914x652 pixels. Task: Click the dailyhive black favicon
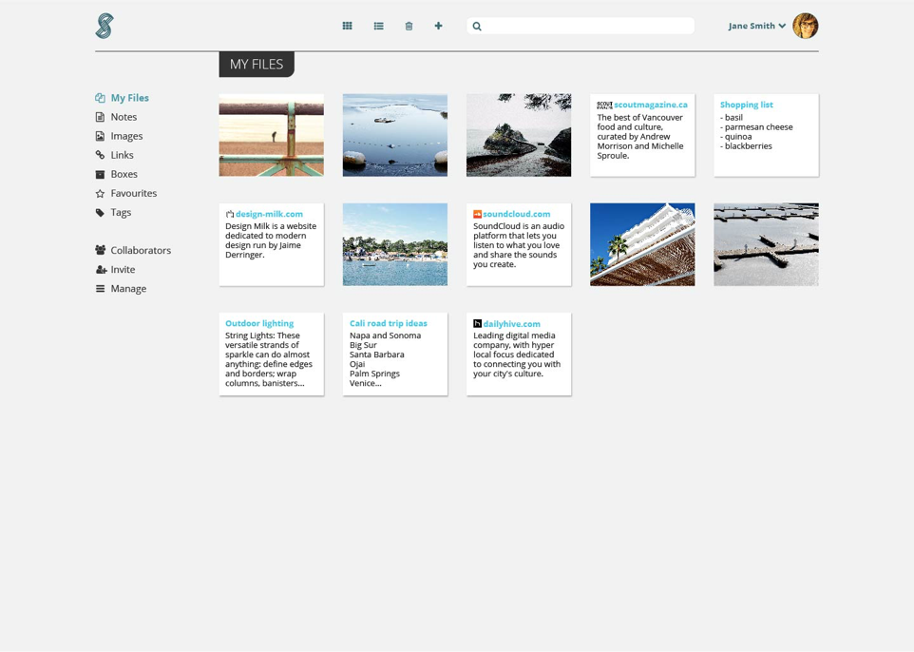(477, 324)
